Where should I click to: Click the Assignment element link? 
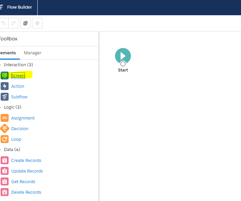[x=23, y=118]
